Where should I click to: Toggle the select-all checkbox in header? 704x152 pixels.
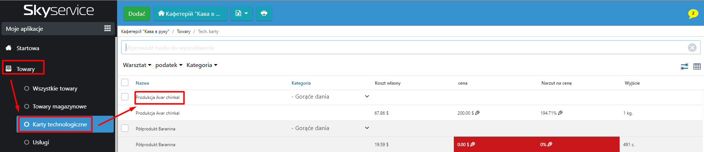pyautogui.click(x=125, y=82)
